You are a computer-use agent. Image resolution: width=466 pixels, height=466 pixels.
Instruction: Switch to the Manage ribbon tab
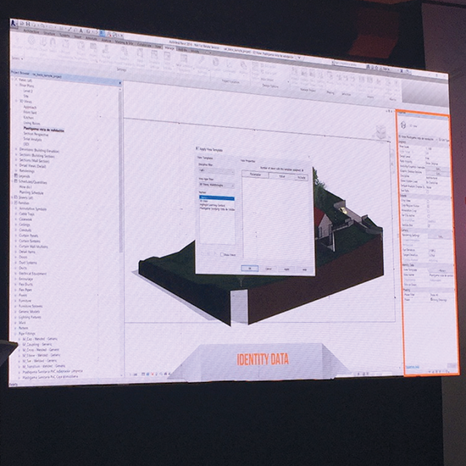(169, 47)
